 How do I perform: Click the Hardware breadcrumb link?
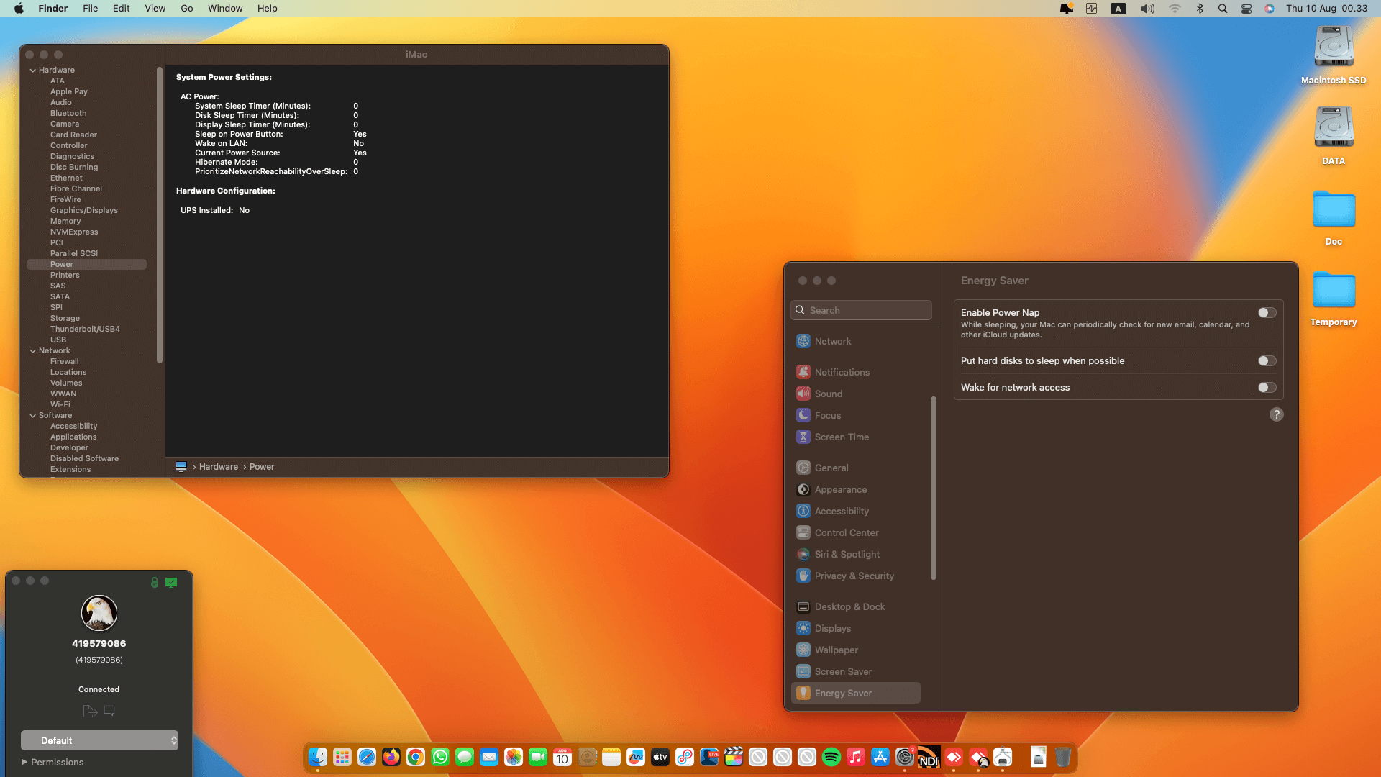[218, 467]
